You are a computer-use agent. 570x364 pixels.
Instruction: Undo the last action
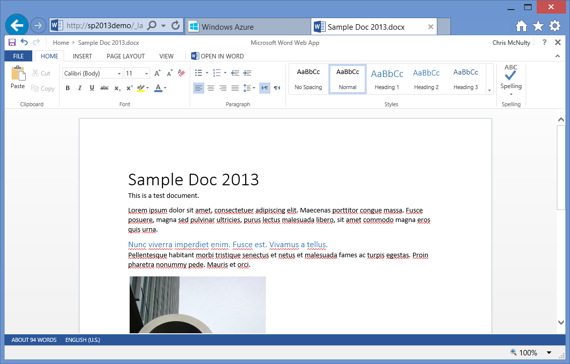[24, 43]
